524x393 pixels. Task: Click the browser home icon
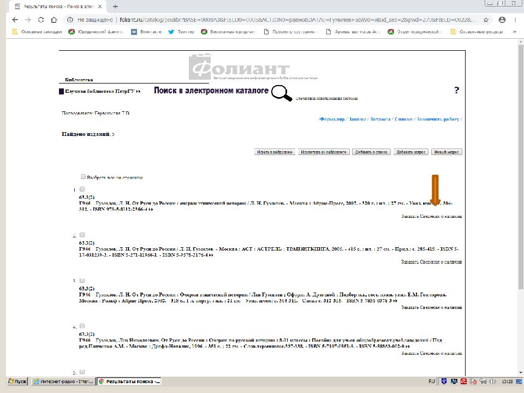pos(54,20)
